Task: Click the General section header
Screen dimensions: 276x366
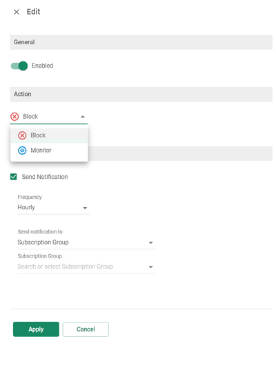Action: [141, 42]
